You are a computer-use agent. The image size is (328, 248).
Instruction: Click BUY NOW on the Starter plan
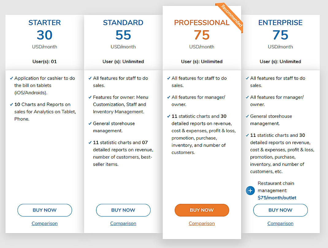click(44, 210)
